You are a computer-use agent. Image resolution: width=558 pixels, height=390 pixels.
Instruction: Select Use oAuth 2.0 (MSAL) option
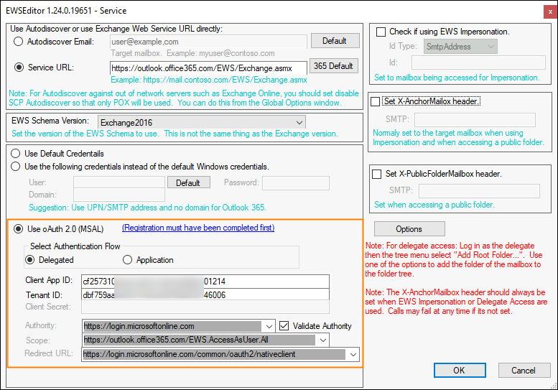(x=19, y=229)
